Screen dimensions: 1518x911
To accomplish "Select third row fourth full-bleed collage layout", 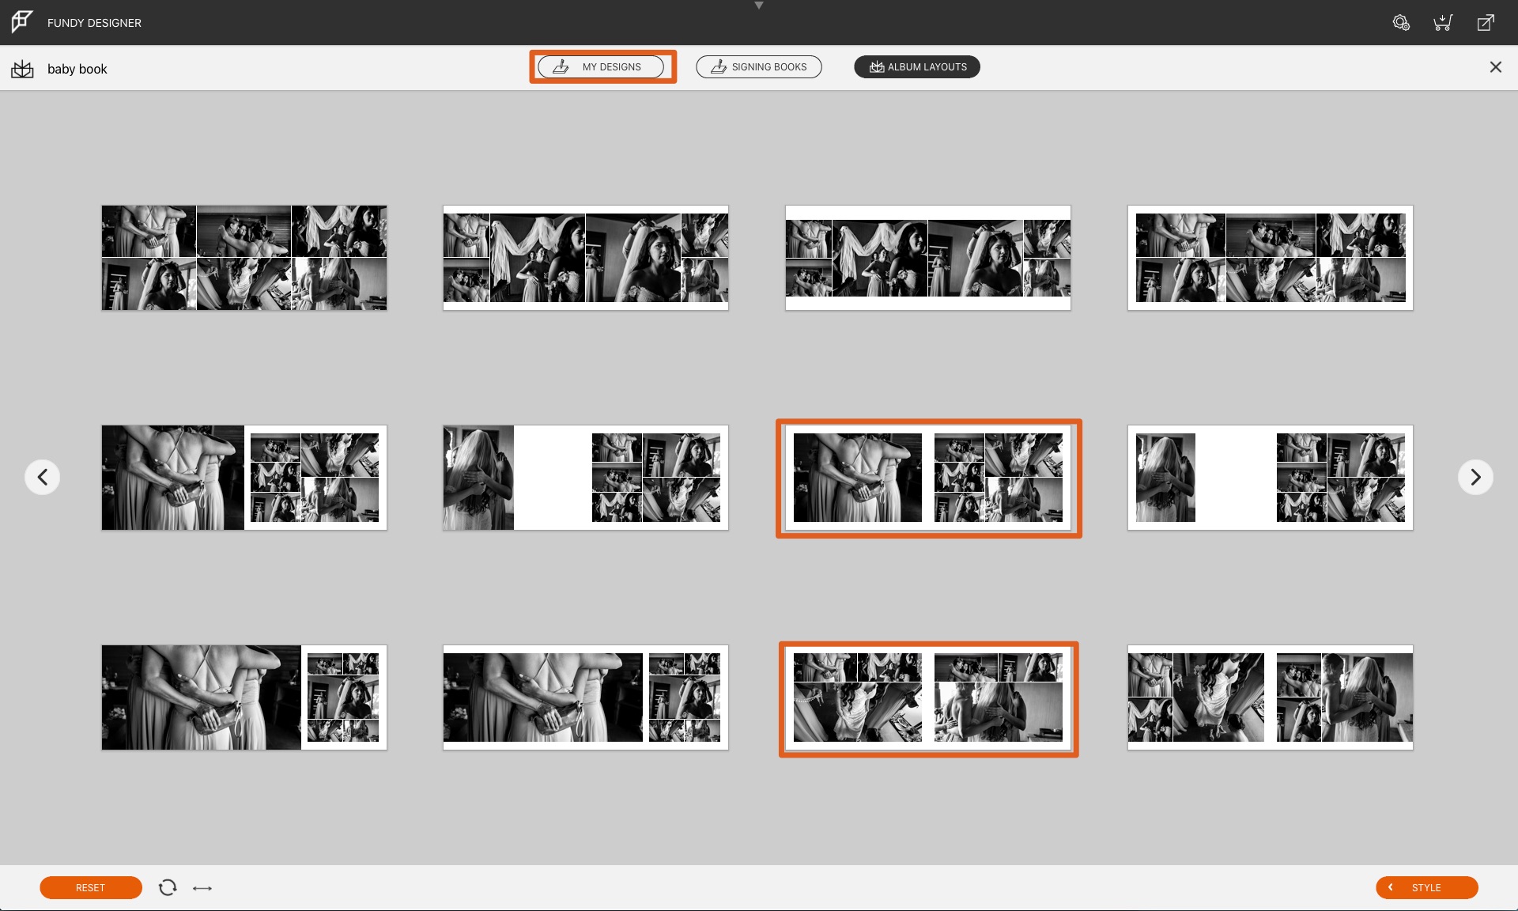I will point(1271,697).
